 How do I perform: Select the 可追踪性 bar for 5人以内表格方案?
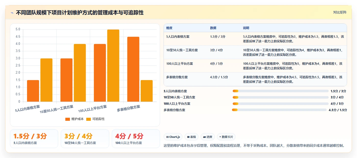coord(46,80)
